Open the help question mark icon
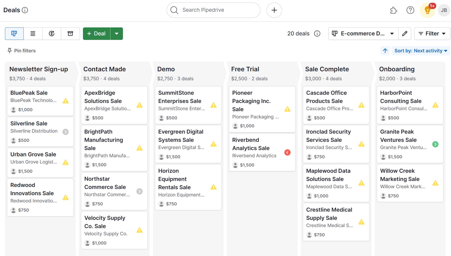This screenshot has width=451, height=256. point(410,10)
